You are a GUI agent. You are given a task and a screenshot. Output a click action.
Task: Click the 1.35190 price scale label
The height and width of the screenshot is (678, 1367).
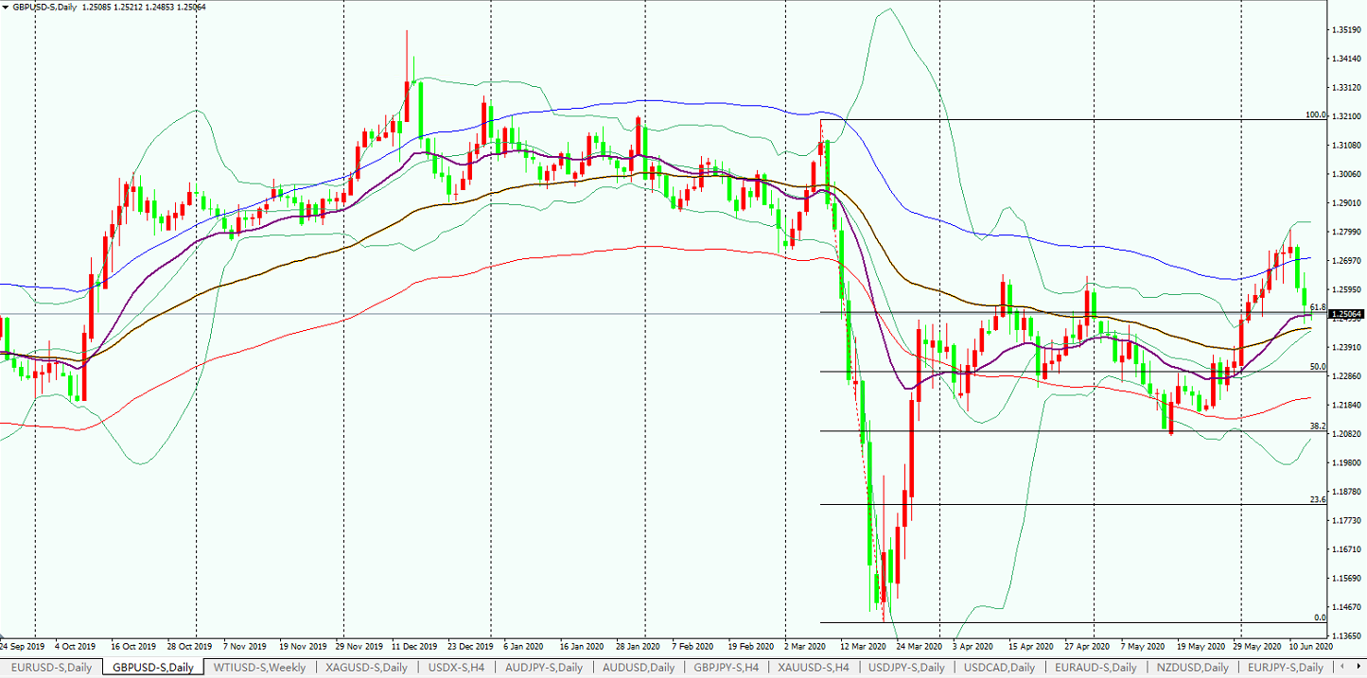click(1346, 29)
